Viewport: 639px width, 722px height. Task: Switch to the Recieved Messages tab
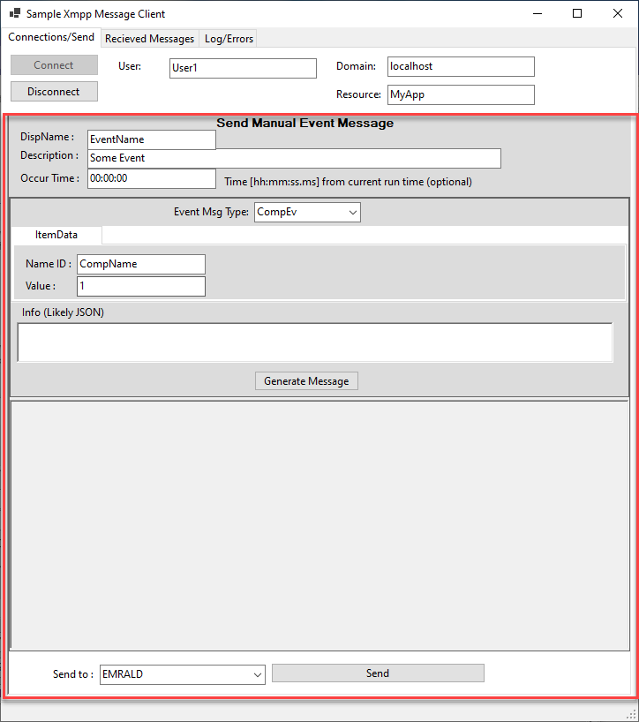pos(149,39)
